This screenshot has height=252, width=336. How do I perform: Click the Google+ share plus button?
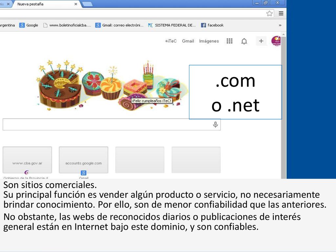click(261, 41)
